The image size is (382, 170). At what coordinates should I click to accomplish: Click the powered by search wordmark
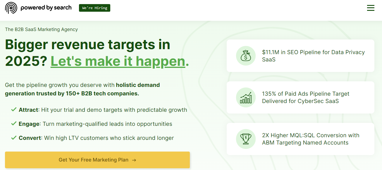pyautogui.click(x=46, y=8)
